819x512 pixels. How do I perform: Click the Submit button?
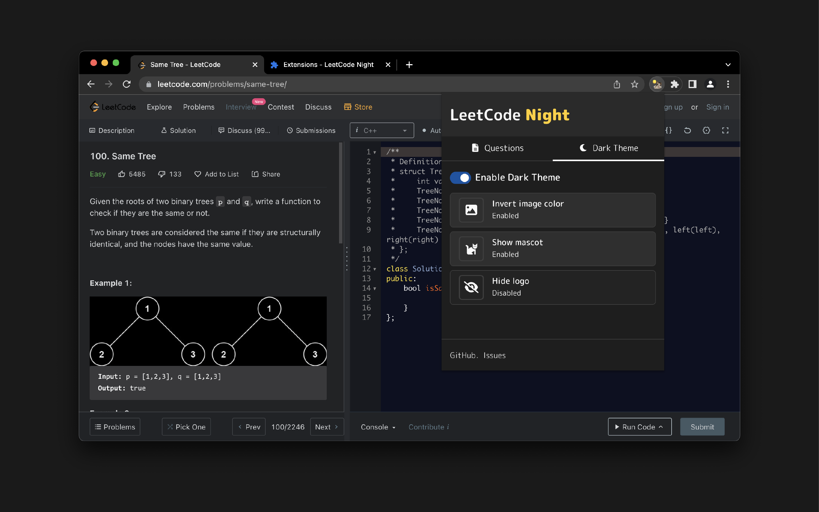(702, 427)
